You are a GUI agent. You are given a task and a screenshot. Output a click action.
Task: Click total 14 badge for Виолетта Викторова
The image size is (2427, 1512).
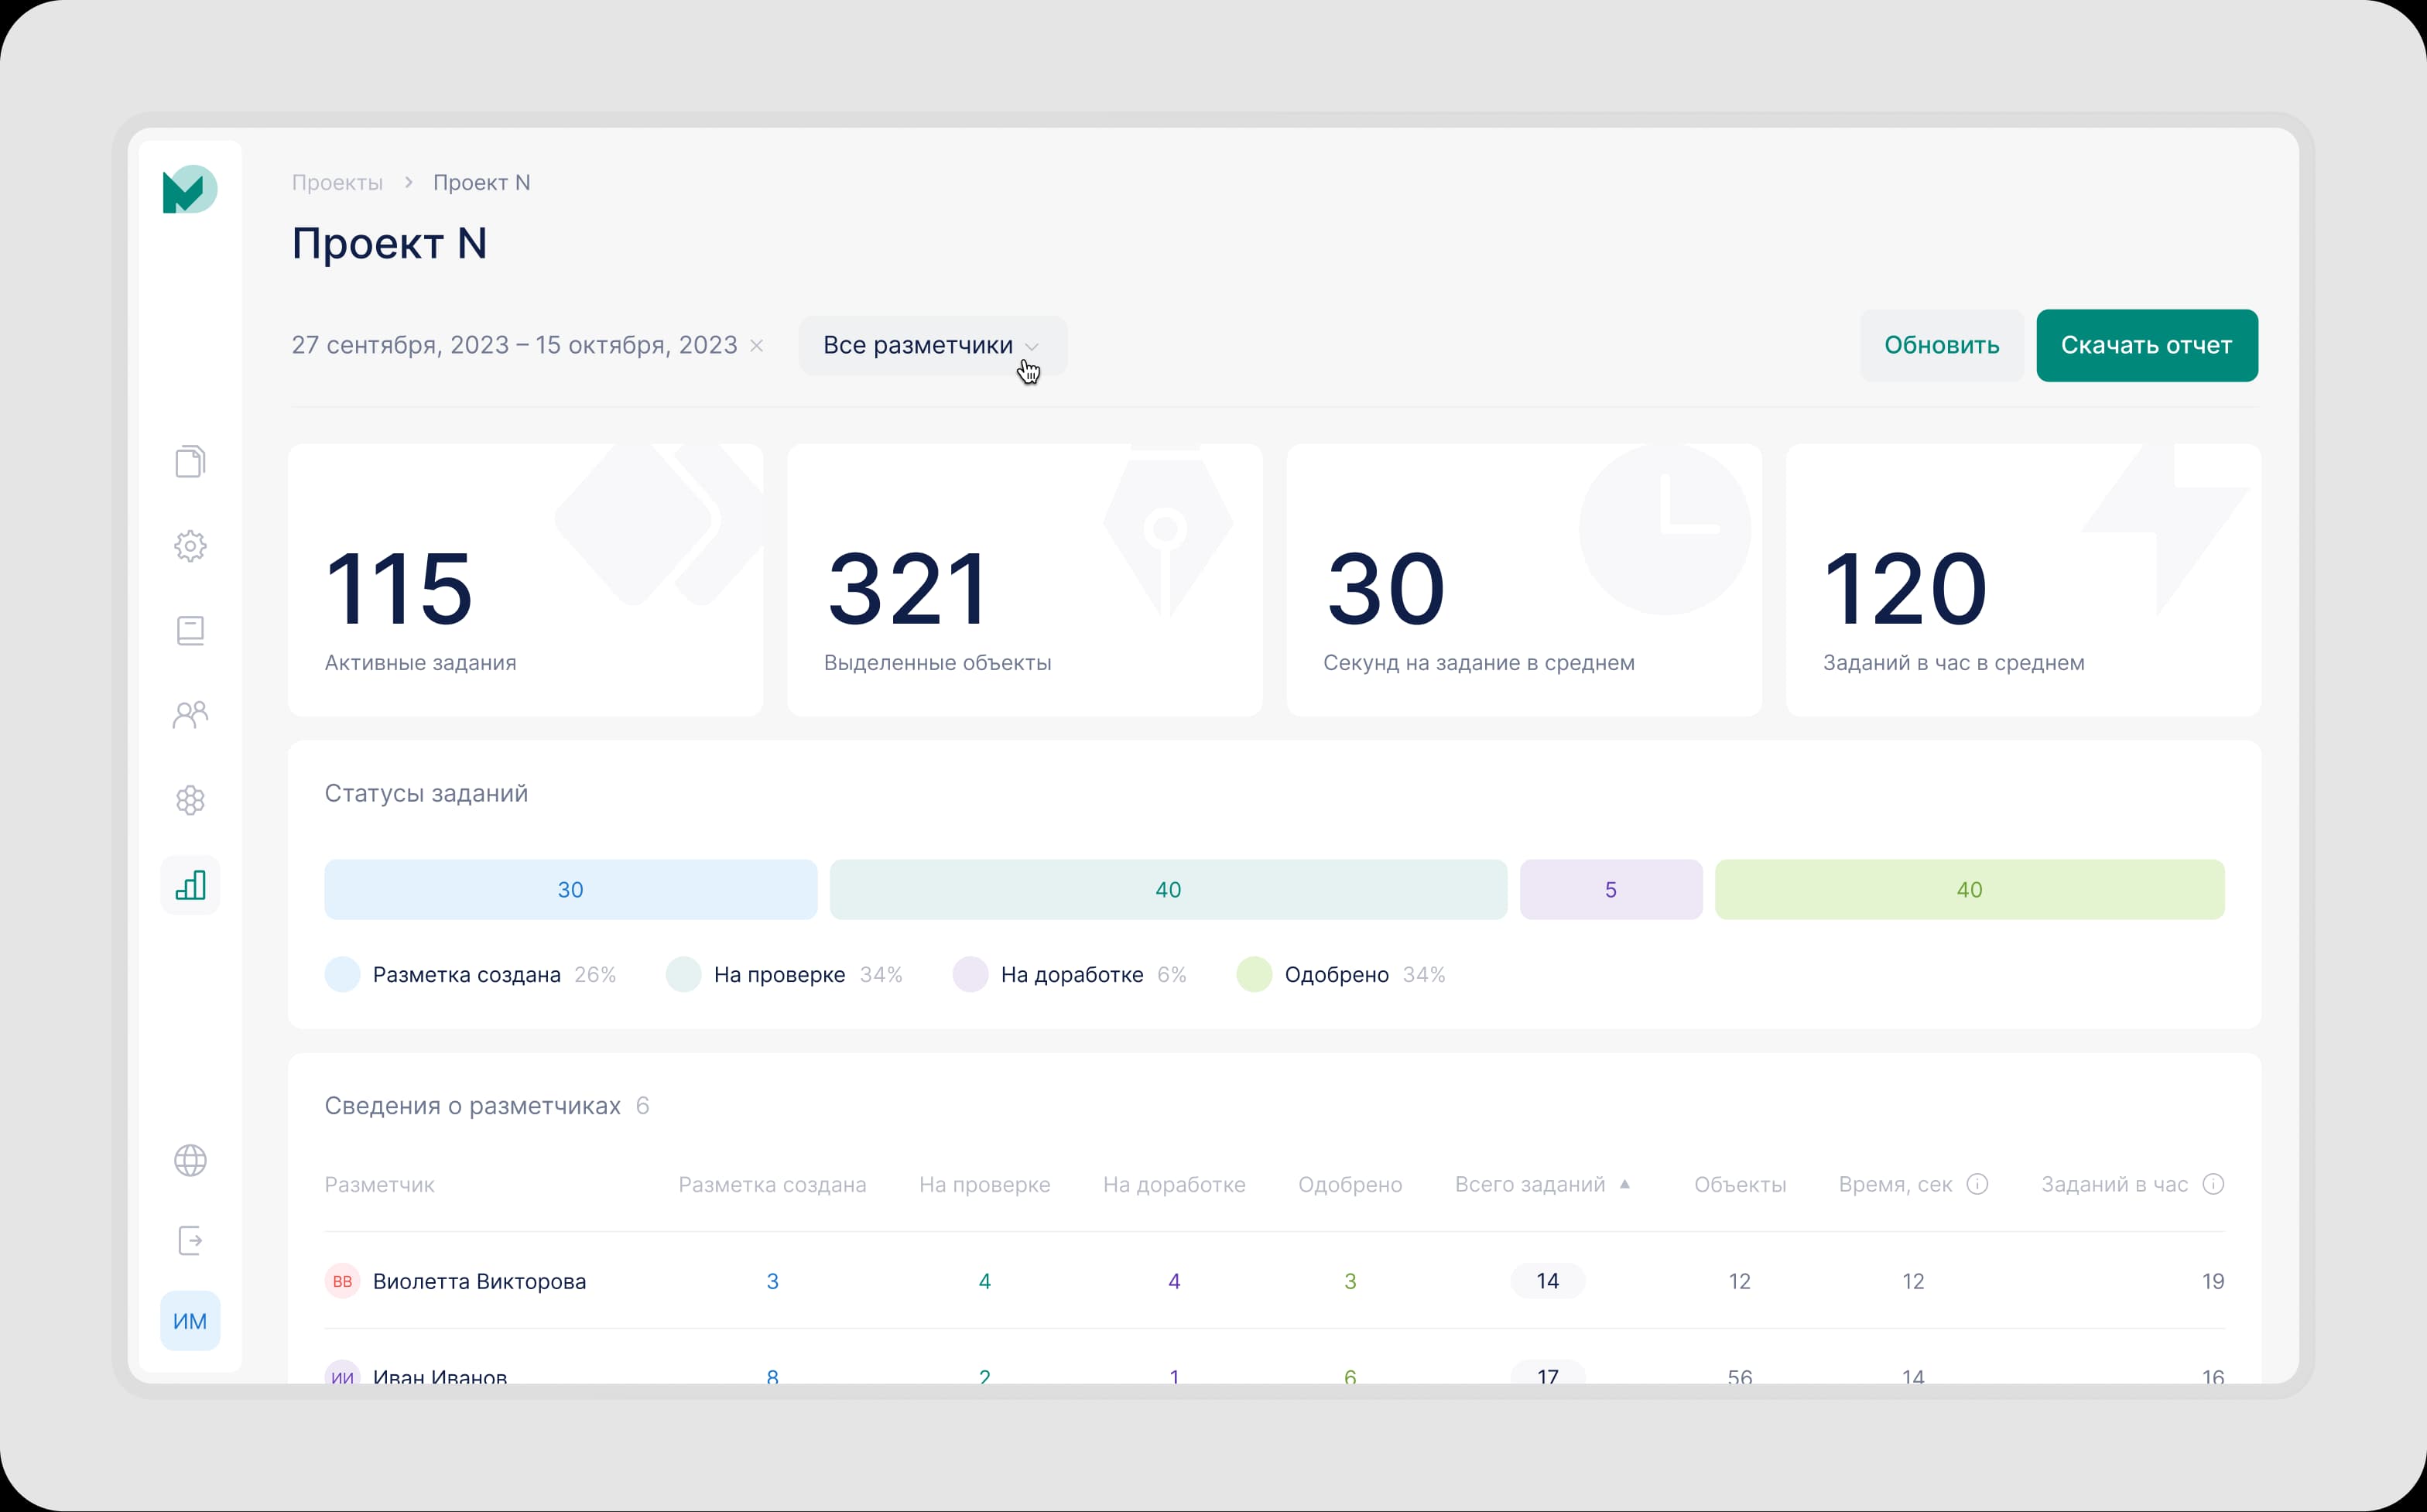[x=1547, y=1281]
